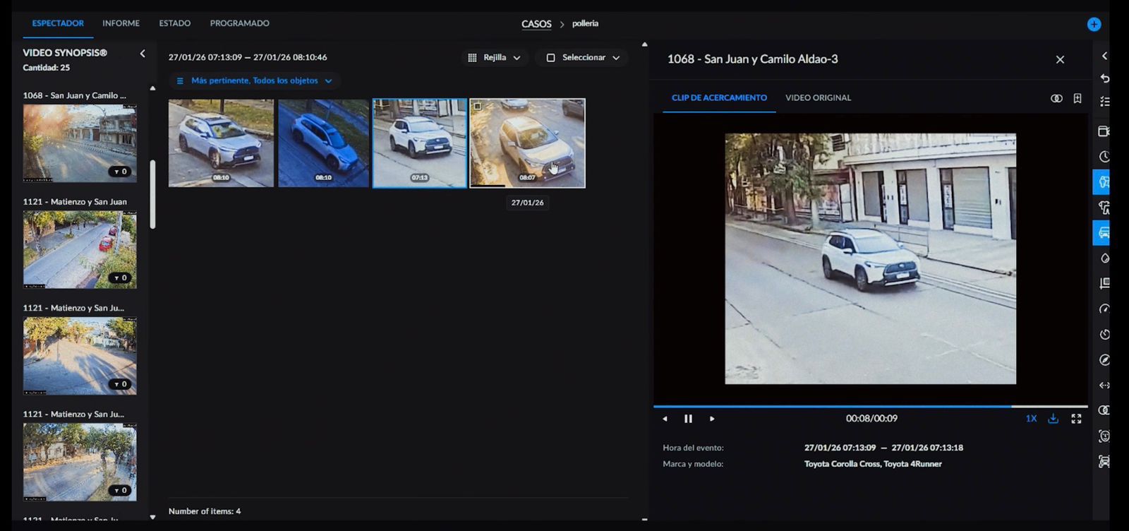Click the bookmark icon above the video
Image resolution: width=1129 pixels, height=531 pixels.
click(x=1077, y=98)
